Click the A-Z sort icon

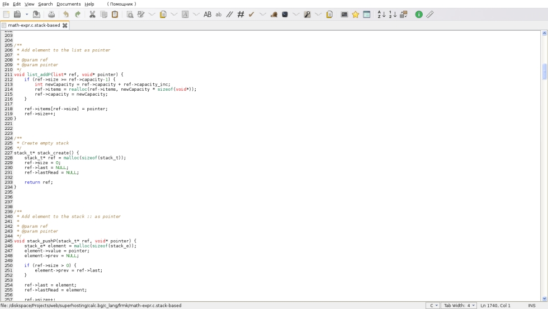tap(381, 15)
